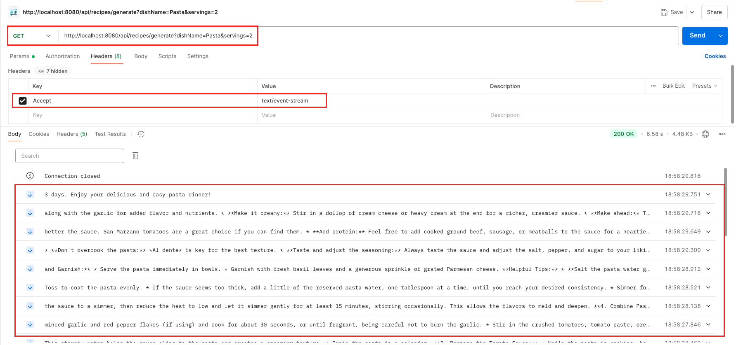Click the Connection closed message text

tap(72, 176)
